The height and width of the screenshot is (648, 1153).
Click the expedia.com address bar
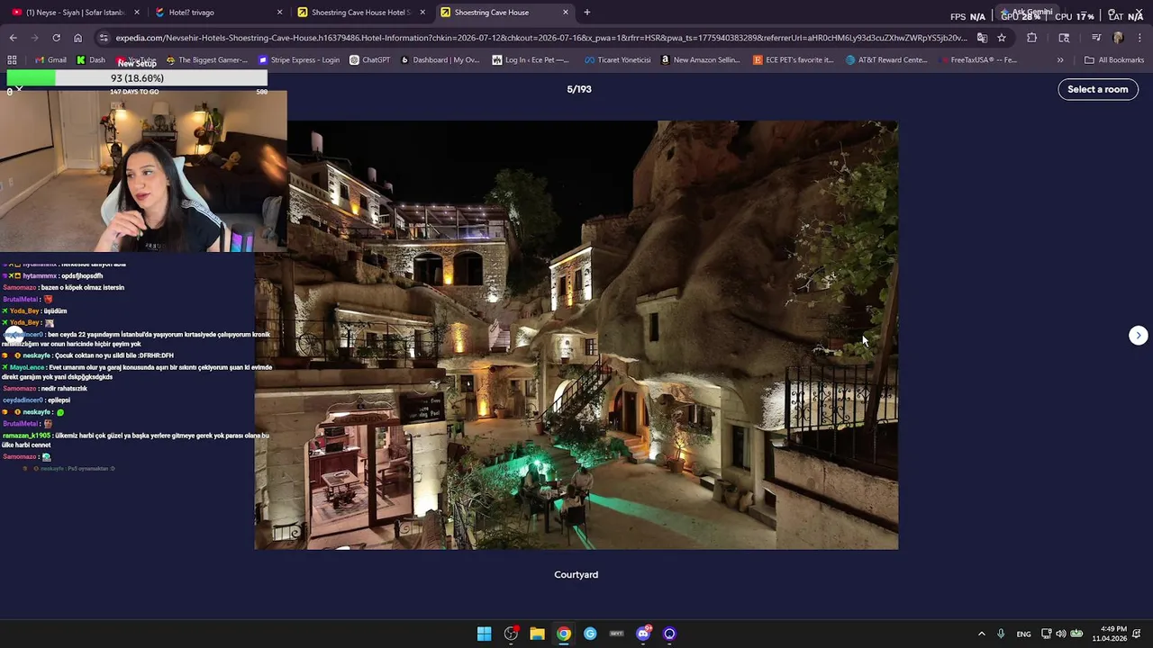pos(540,38)
